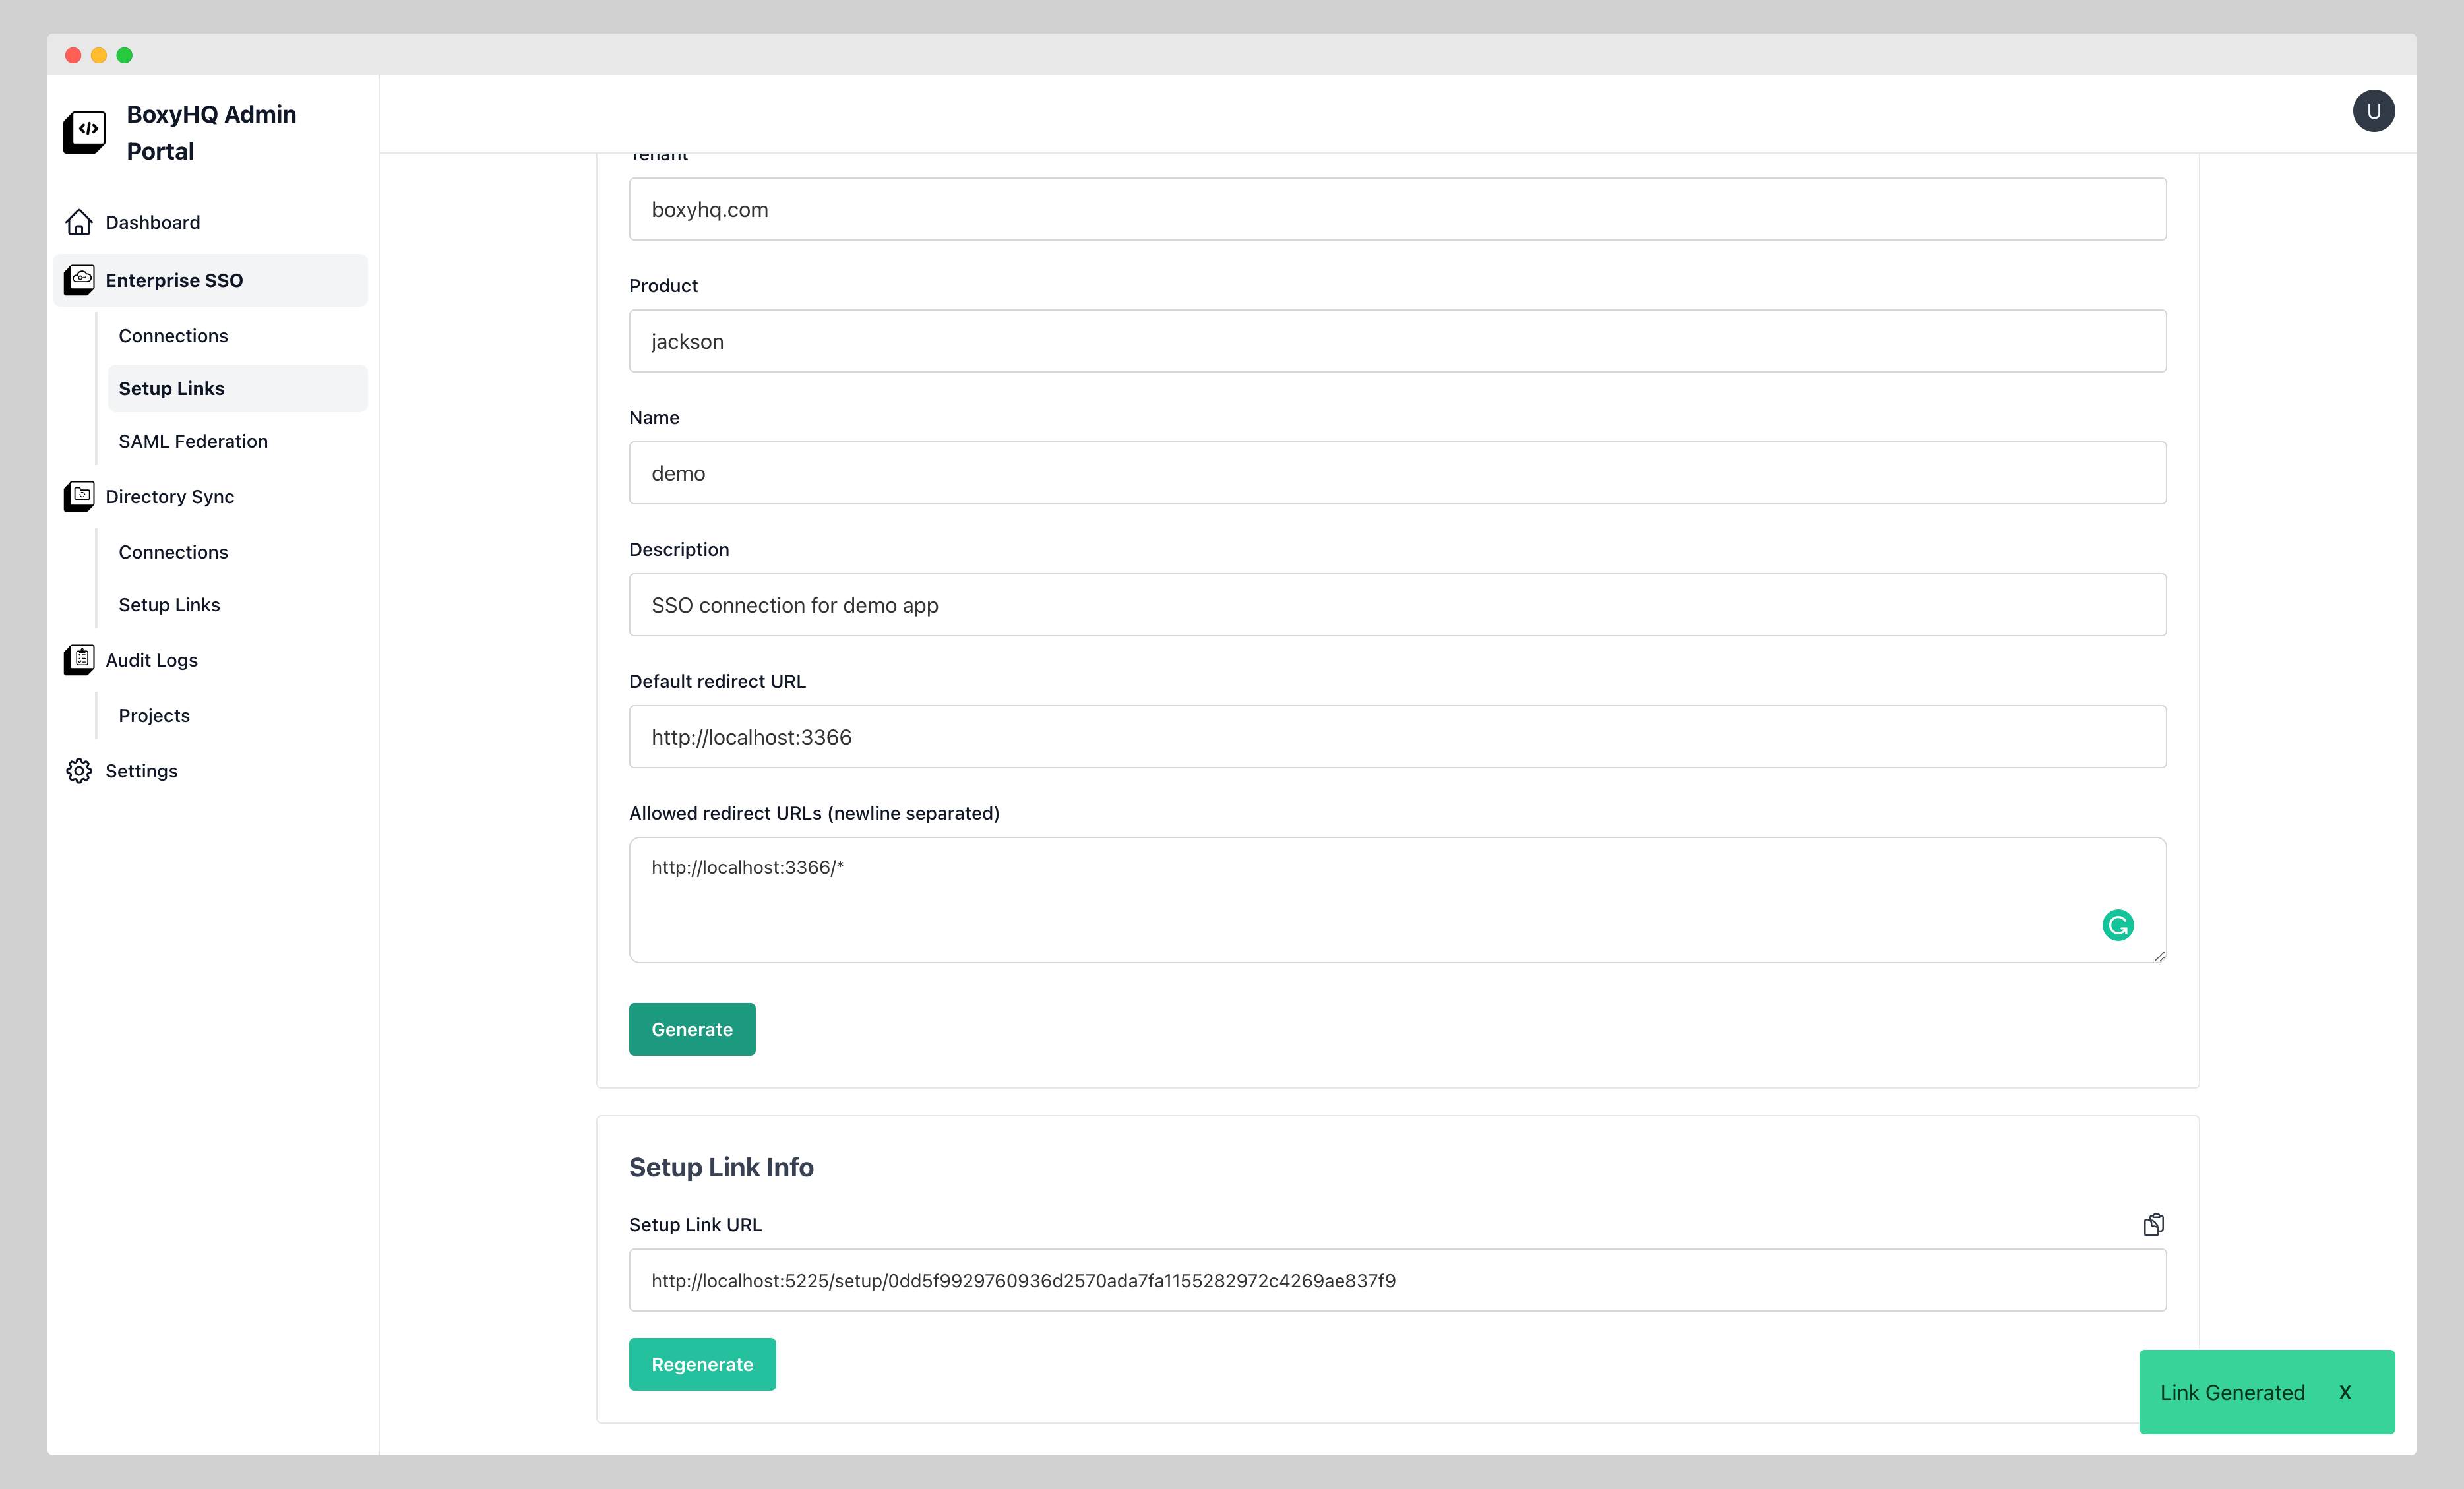
Task: Edit the Description field
Action: (x=1397, y=605)
